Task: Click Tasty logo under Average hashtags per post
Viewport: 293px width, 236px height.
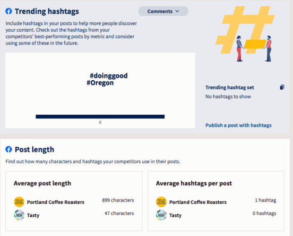Action: (x=161, y=215)
